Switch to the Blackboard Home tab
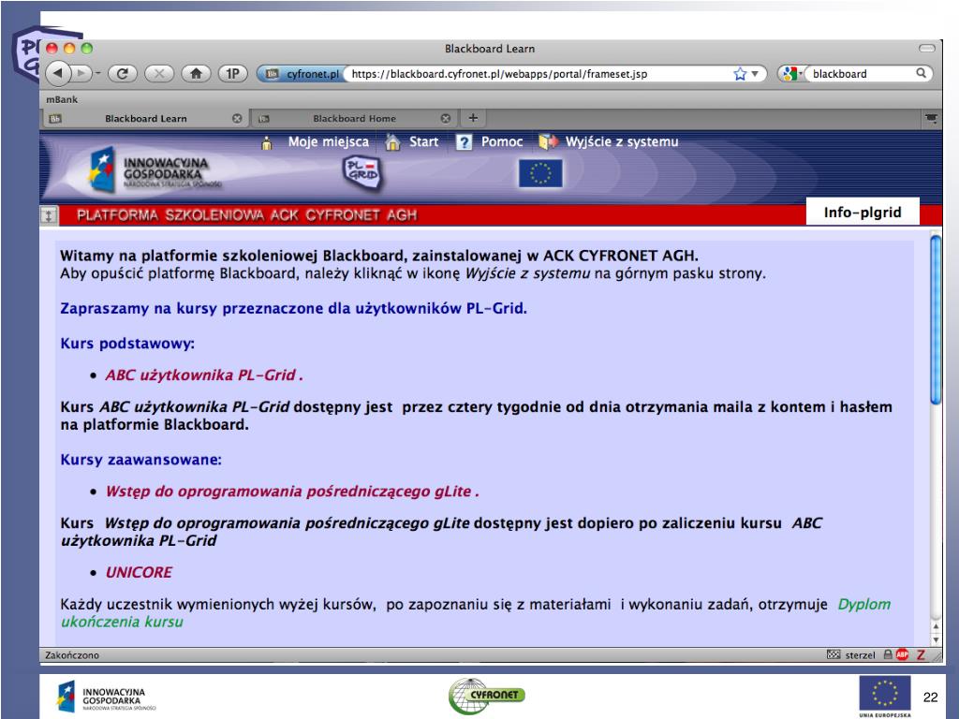 pyautogui.click(x=354, y=119)
